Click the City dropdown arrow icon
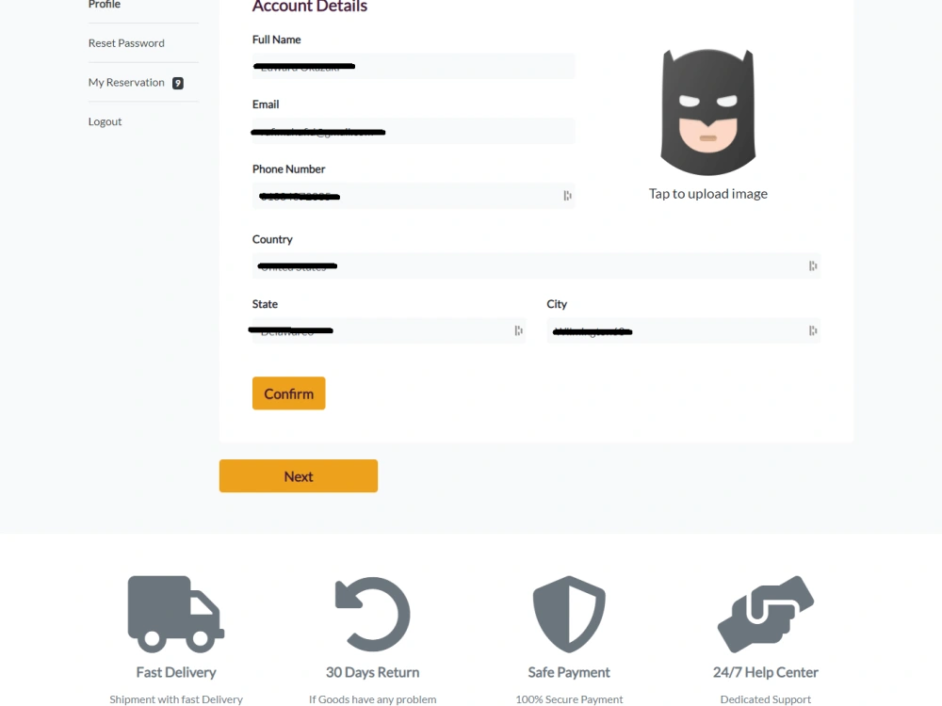The image size is (942, 706). 813,330
